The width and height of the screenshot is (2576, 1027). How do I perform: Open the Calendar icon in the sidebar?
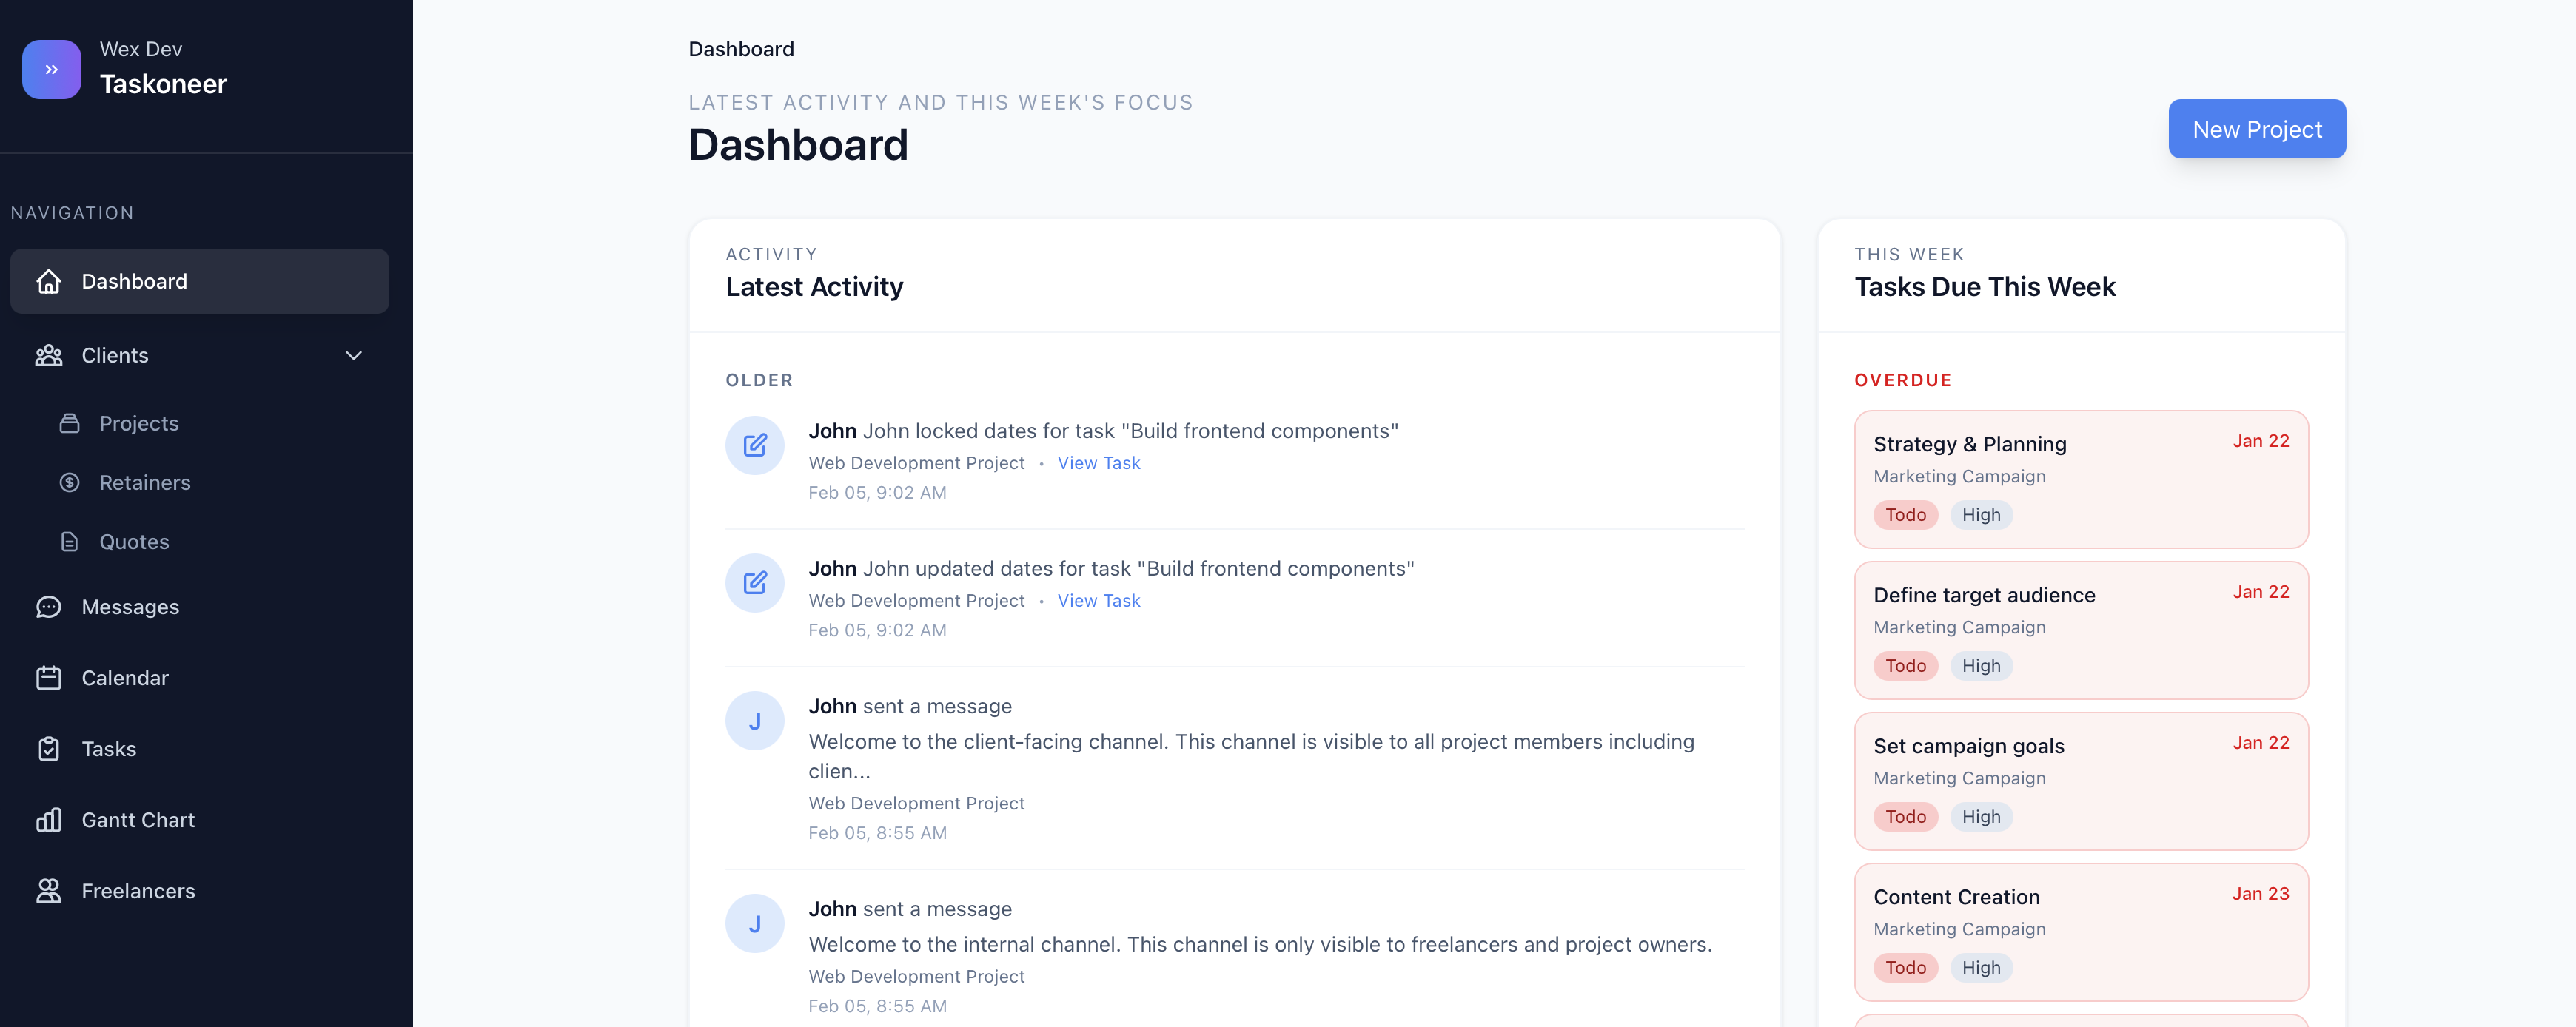(49, 677)
